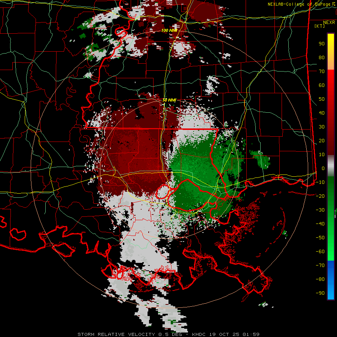Screen dimensions: 337x337
Task: Click the STORM RELATIVE VELOCITY caption text
Action: click(116, 334)
